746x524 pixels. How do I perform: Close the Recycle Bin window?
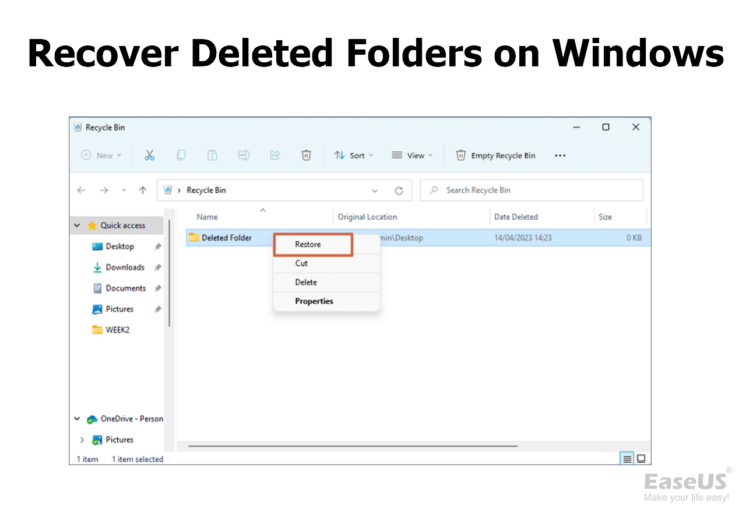pos(636,127)
